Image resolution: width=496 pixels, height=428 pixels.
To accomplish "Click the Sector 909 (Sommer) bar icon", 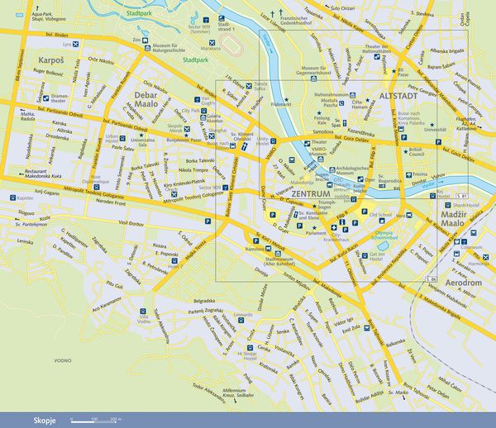I will click(206, 20).
